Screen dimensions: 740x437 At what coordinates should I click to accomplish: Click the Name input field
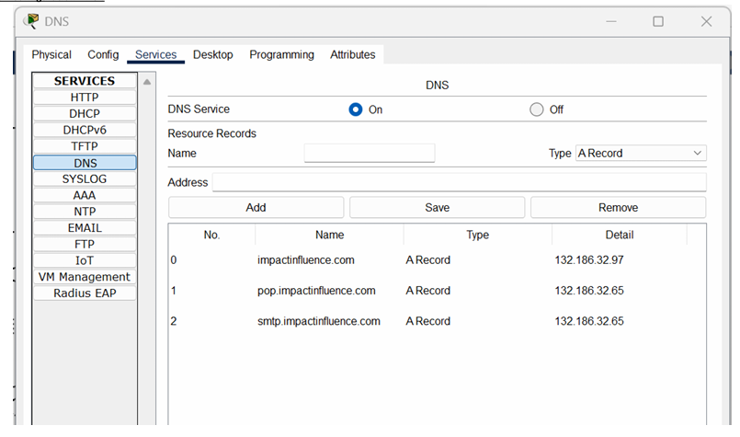coord(370,153)
